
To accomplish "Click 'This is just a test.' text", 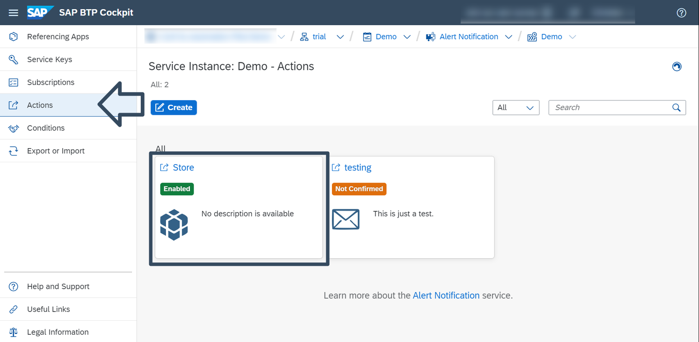I will point(403,214).
